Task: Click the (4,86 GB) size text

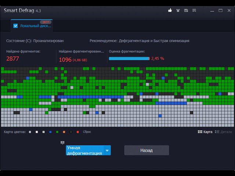Action: pyautogui.click(x=80, y=60)
